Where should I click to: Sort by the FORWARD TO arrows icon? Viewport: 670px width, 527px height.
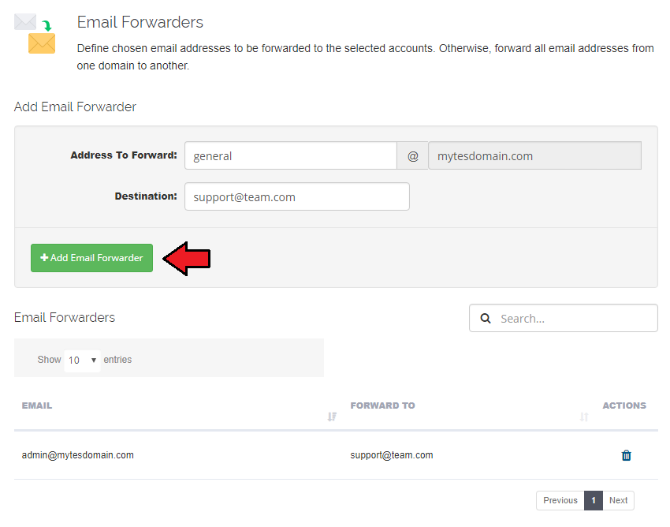pos(584,417)
